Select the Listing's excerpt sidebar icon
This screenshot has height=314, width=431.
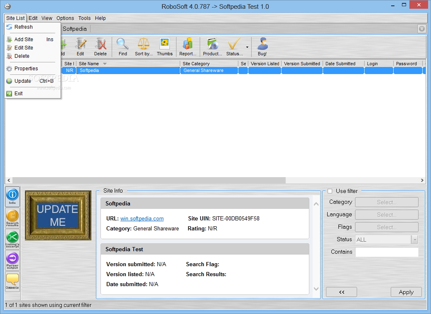[x=12, y=239]
